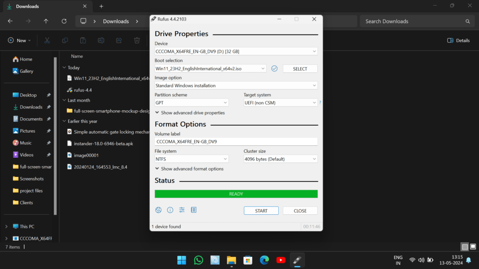The height and width of the screenshot is (269, 479).
Task: Collapse the Earlier this year group
Action: click(x=64, y=121)
